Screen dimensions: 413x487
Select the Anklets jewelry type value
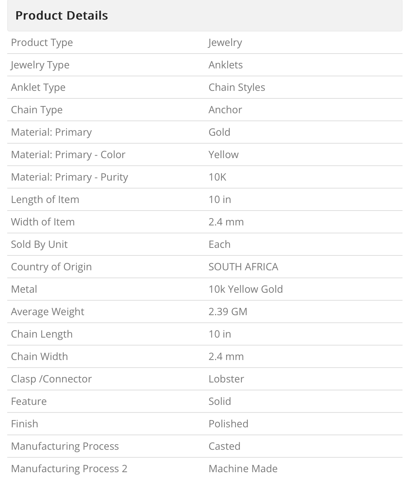pos(225,65)
